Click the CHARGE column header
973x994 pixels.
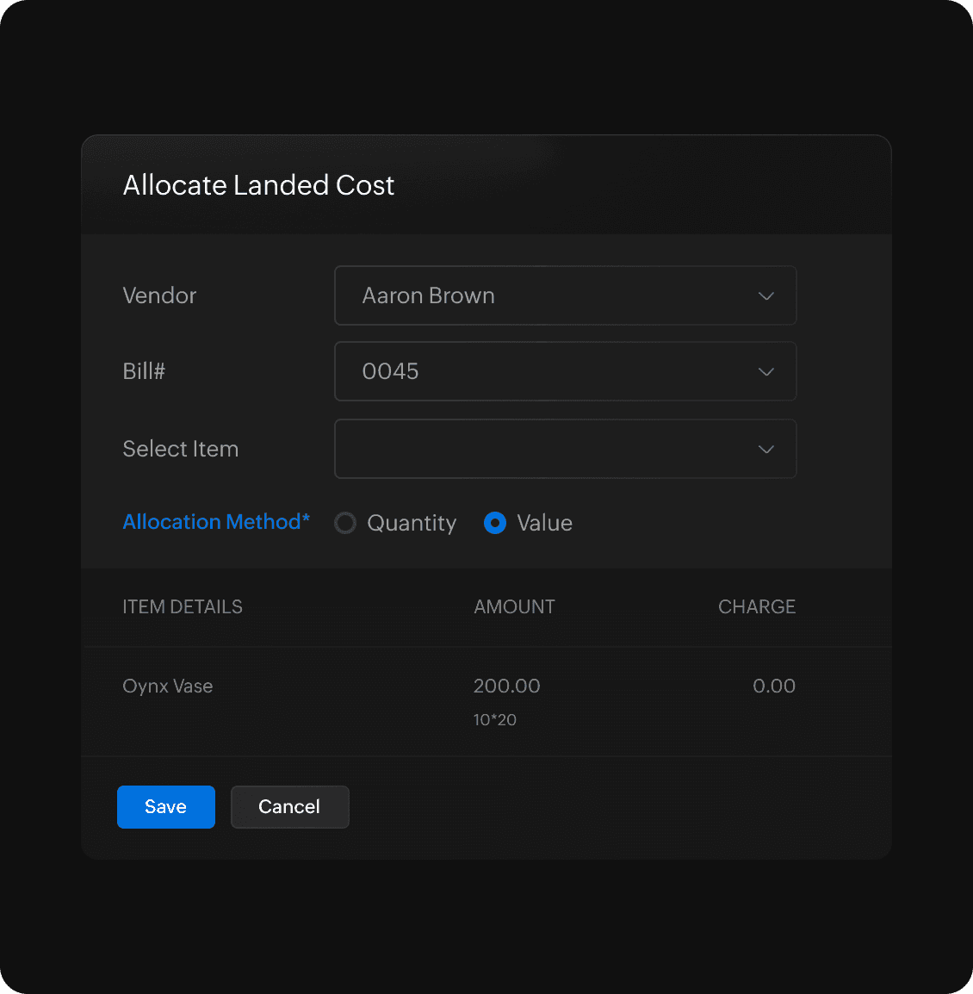click(756, 606)
